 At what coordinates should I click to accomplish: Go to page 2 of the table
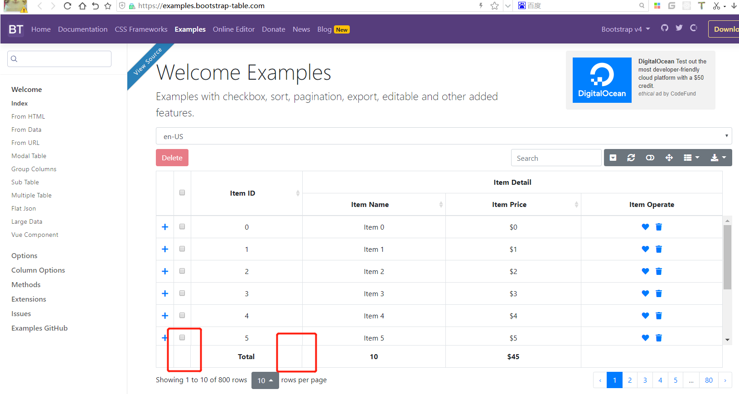(x=630, y=380)
